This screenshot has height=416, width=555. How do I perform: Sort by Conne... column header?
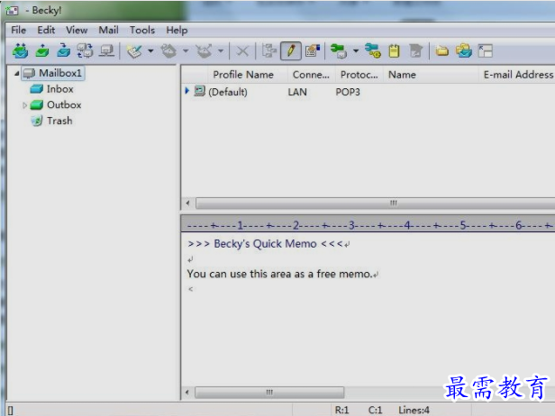(311, 75)
